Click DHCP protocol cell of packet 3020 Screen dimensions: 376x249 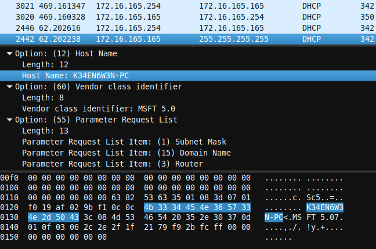point(312,17)
